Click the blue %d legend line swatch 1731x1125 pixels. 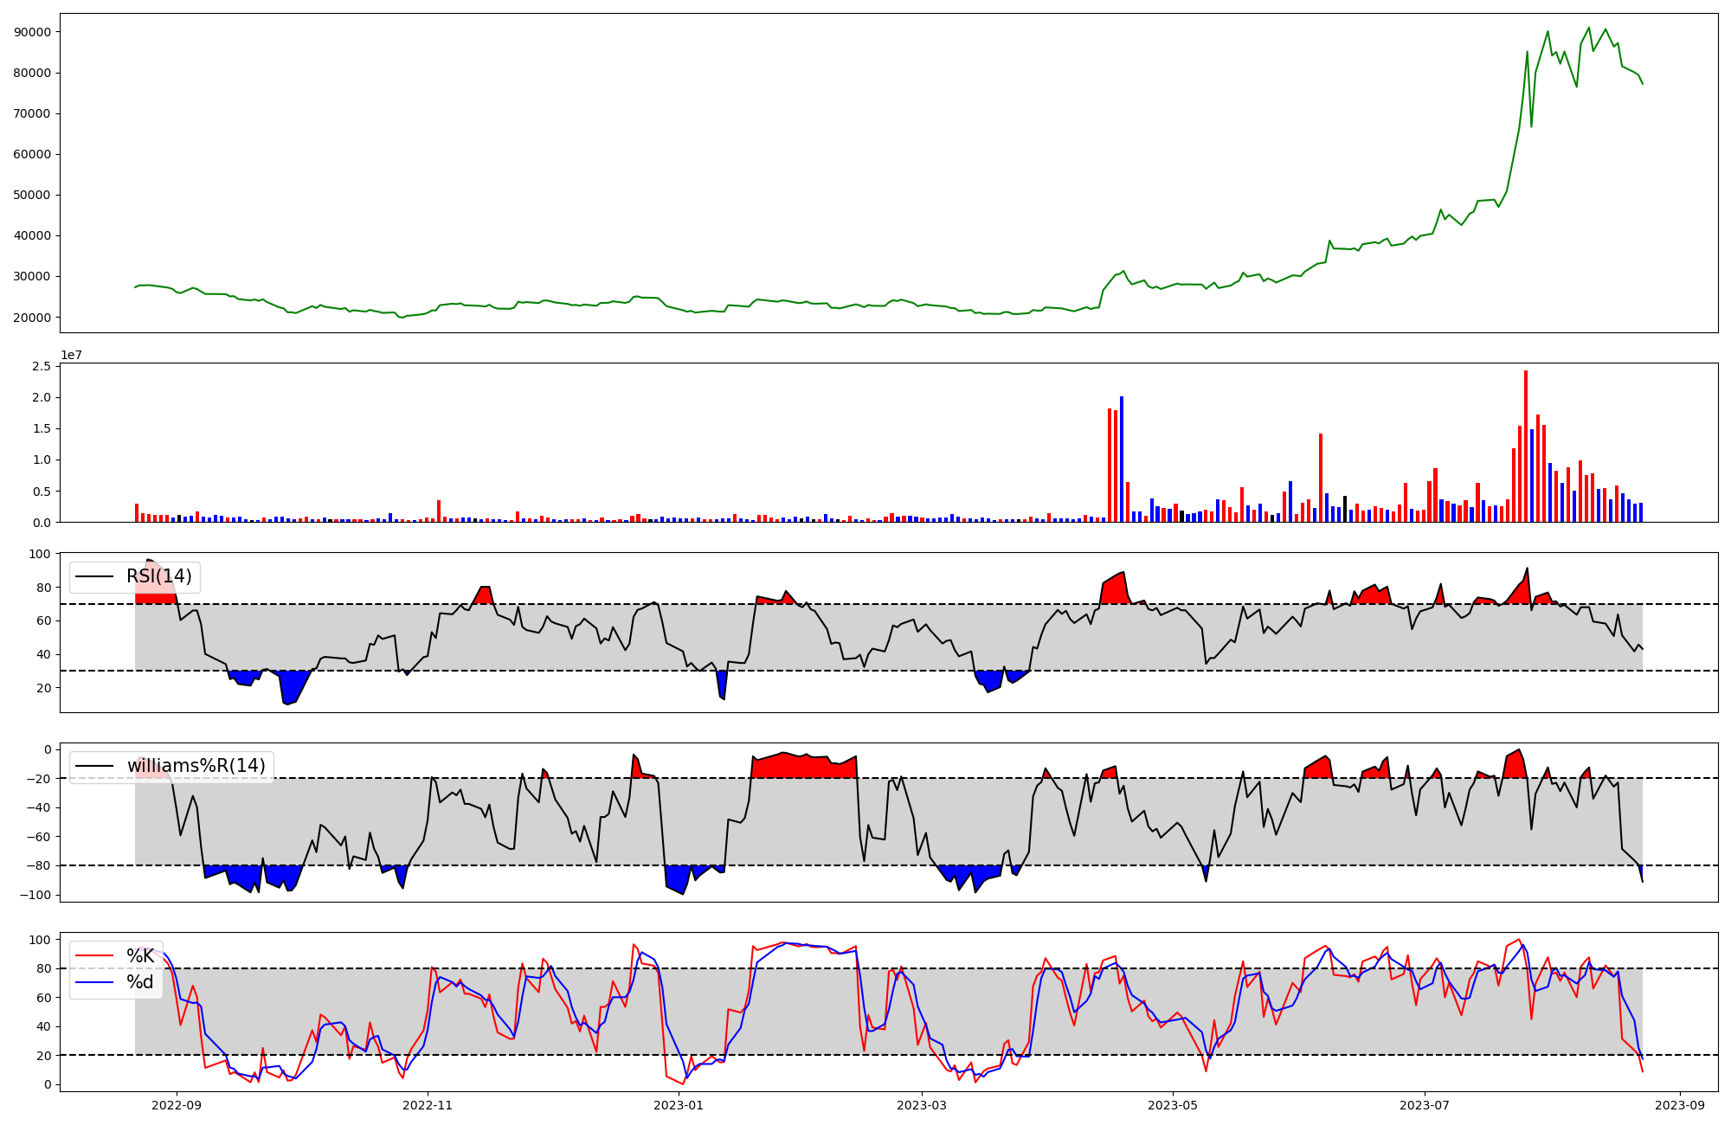(x=95, y=982)
